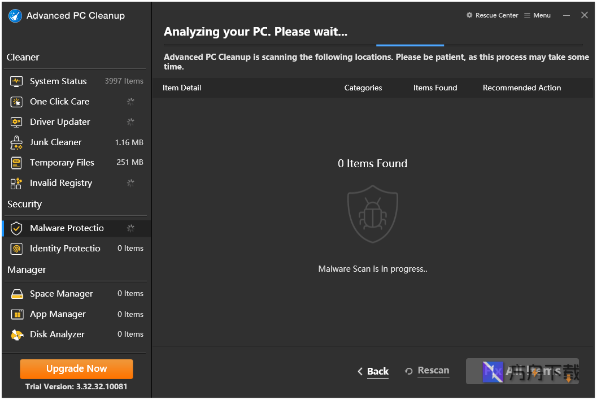This screenshot has width=597, height=400.
Task: Open the Junk Cleaner label
Action: point(56,142)
